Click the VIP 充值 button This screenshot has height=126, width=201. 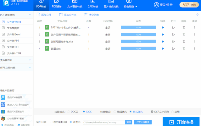(x=189, y=5)
